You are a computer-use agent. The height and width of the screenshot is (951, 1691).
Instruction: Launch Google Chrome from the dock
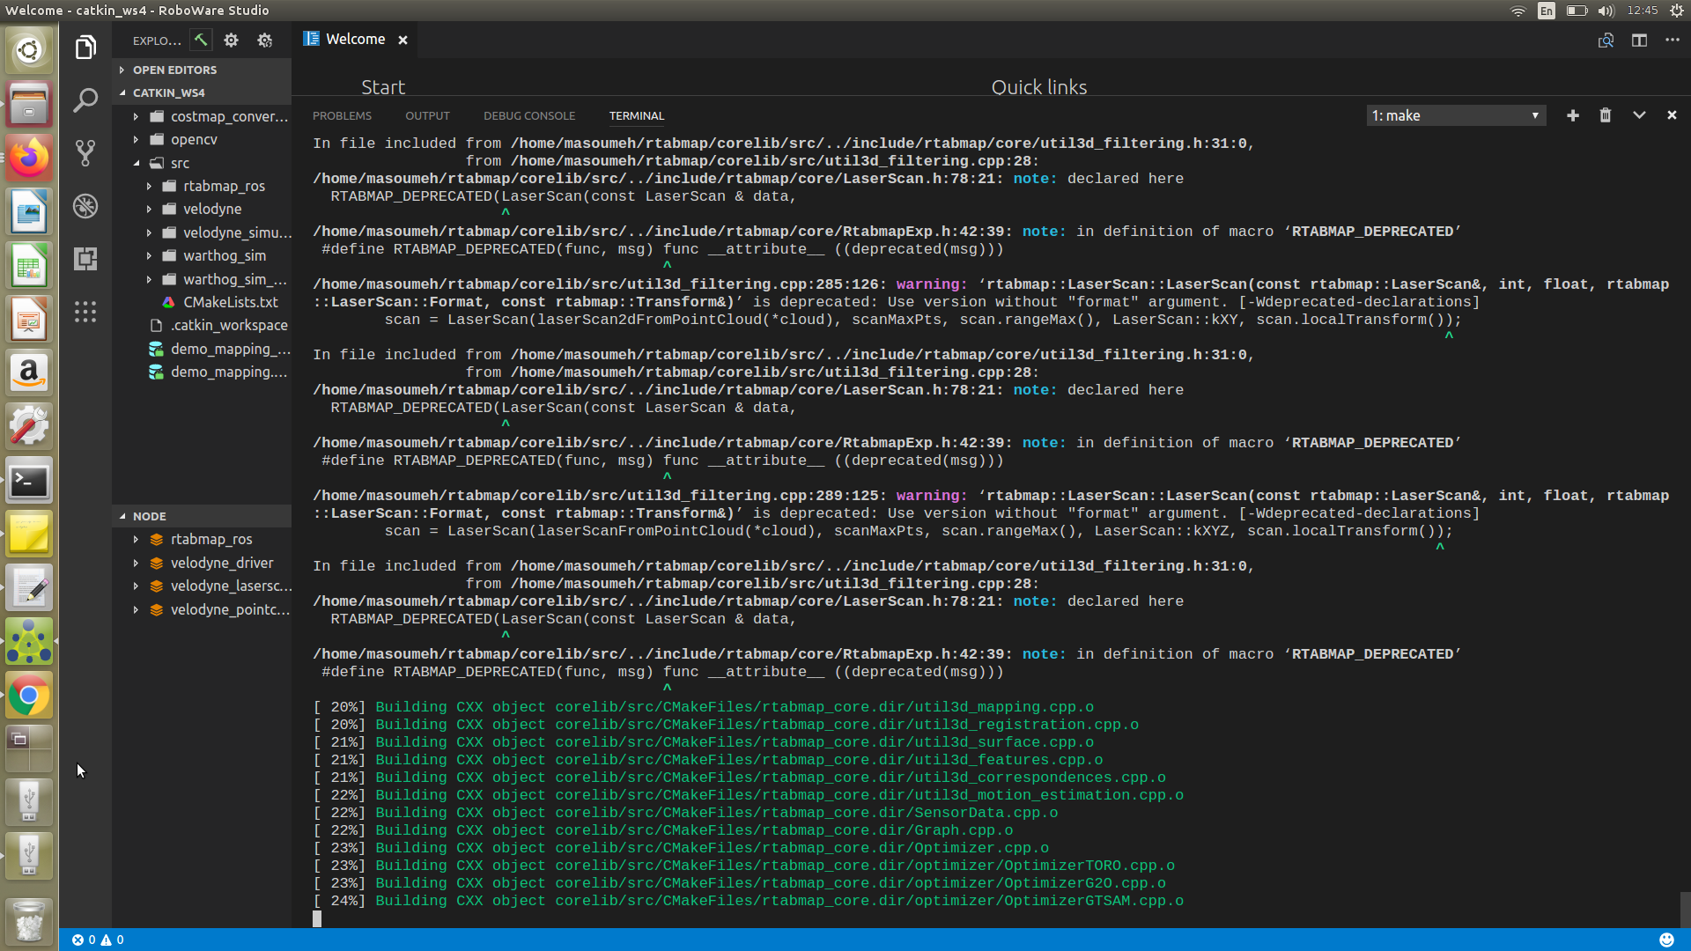[29, 697]
